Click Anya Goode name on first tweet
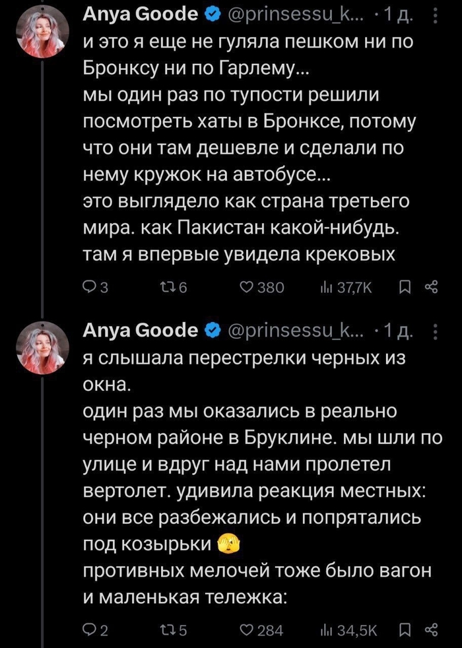Screen dimensions: 462x648 pyautogui.click(x=140, y=13)
